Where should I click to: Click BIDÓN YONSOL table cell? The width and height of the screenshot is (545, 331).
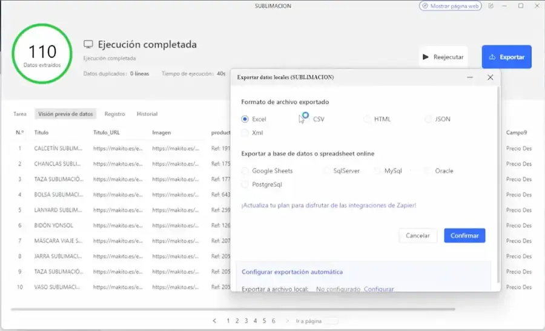(x=53, y=226)
